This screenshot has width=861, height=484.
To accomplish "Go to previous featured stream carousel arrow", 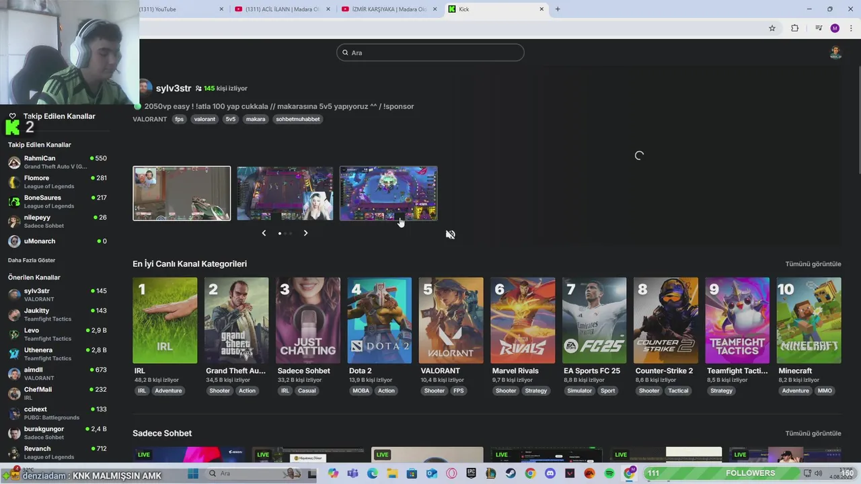I will (264, 233).
